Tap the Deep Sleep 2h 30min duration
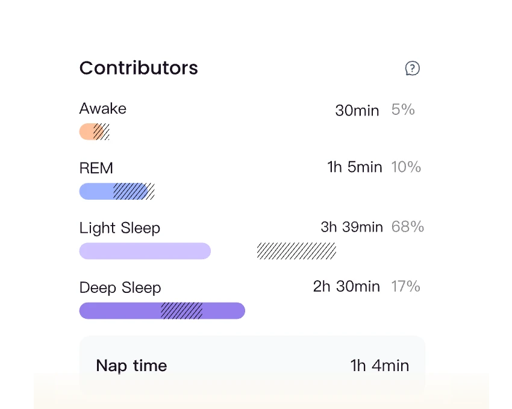This screenshot has height=409, width=512. (346, 286)
